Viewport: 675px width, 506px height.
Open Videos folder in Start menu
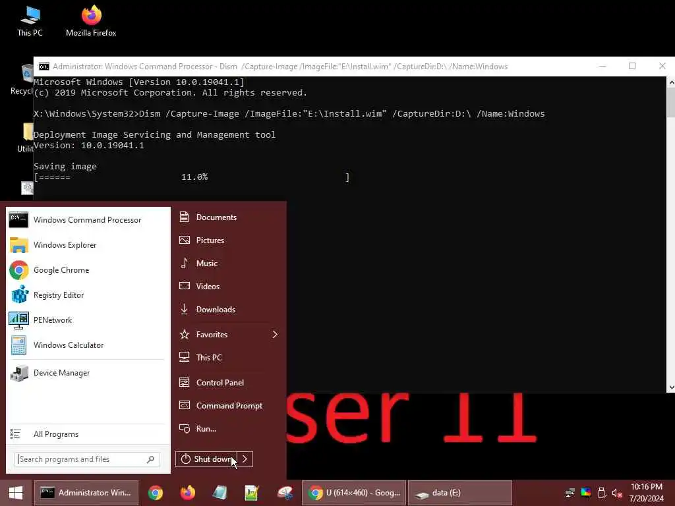(229, 286)
